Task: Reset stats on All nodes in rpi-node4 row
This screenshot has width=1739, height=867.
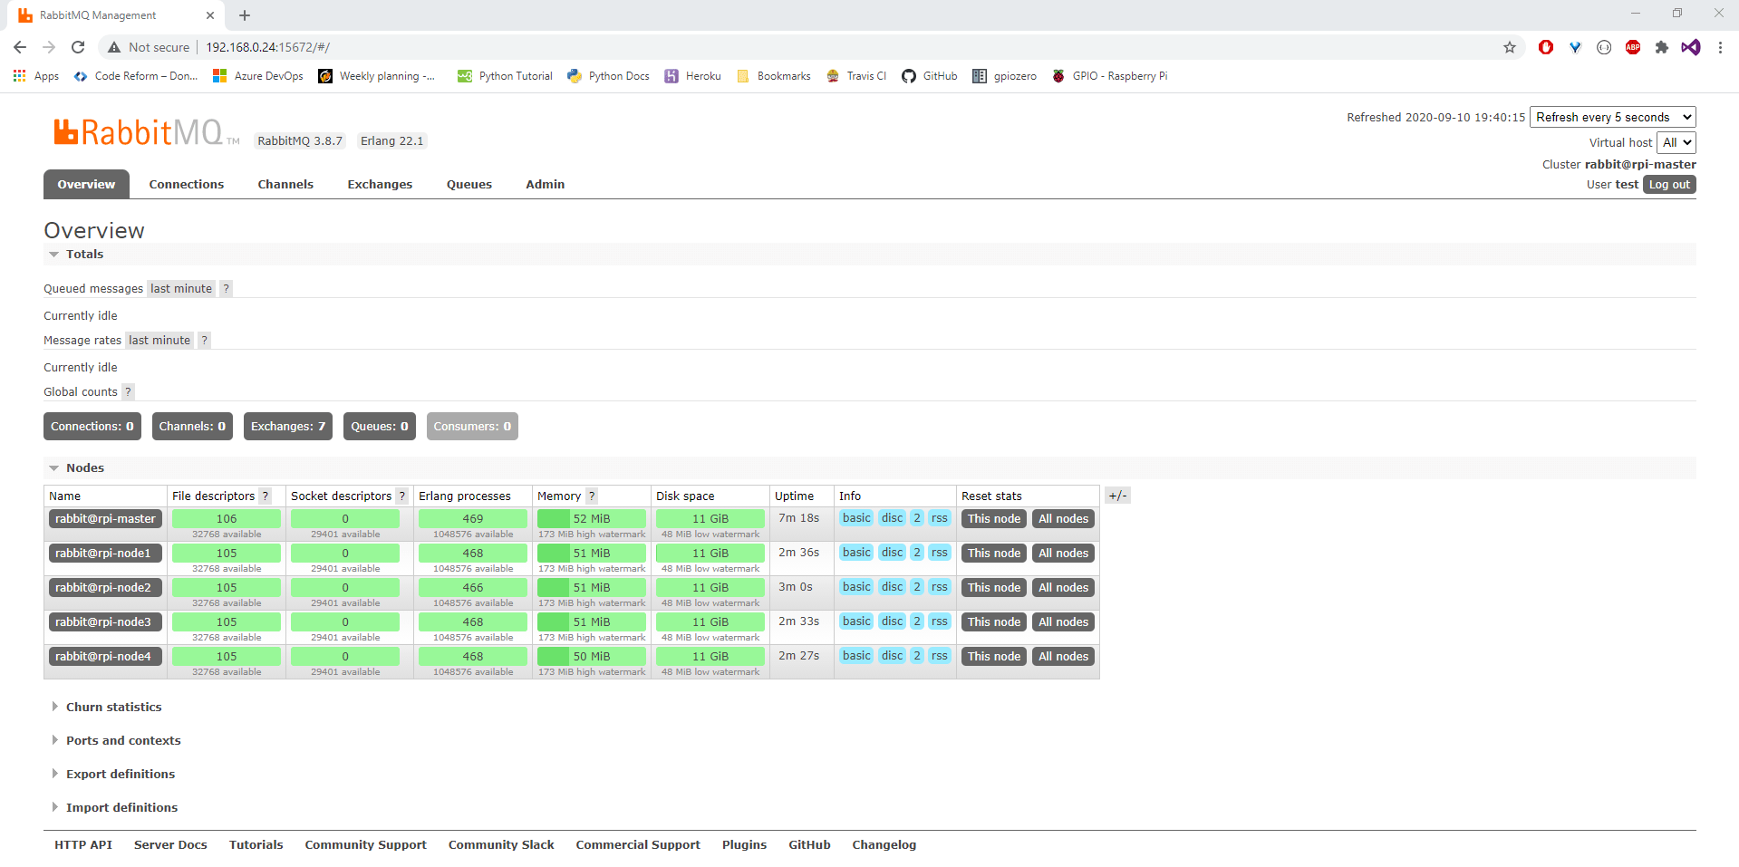Action: tap(1064, 657)
